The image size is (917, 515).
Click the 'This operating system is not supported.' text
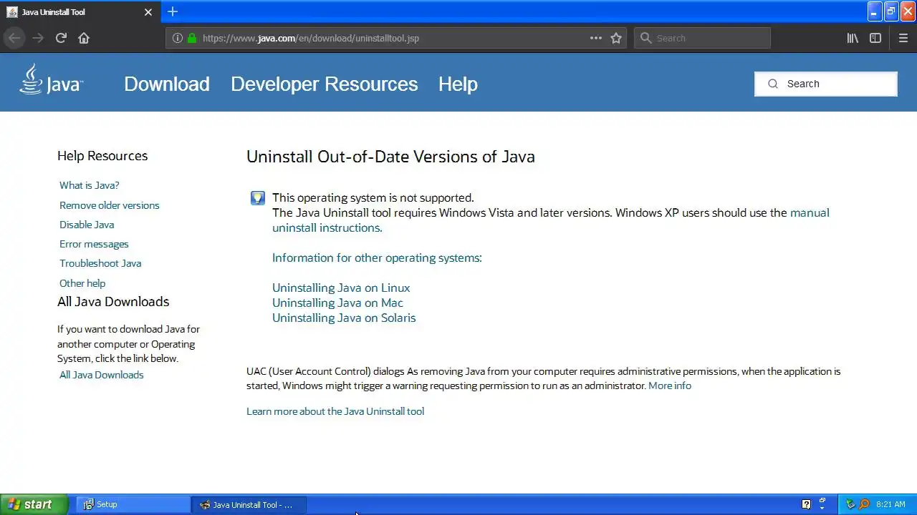(373, 197)
